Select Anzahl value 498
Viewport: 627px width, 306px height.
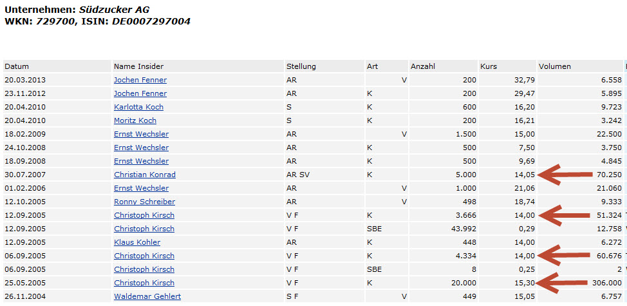click(x=470, y=202)
